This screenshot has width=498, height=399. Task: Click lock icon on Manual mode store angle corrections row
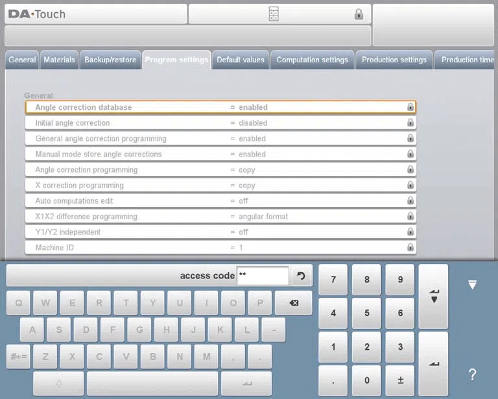click(410, 154)
